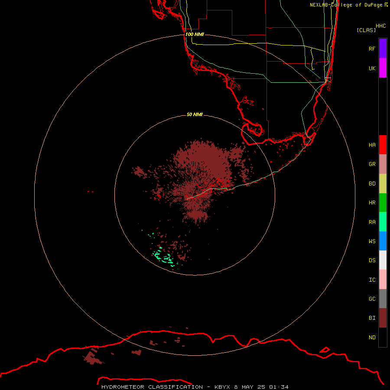Click the RA legend label

[372, 222]
